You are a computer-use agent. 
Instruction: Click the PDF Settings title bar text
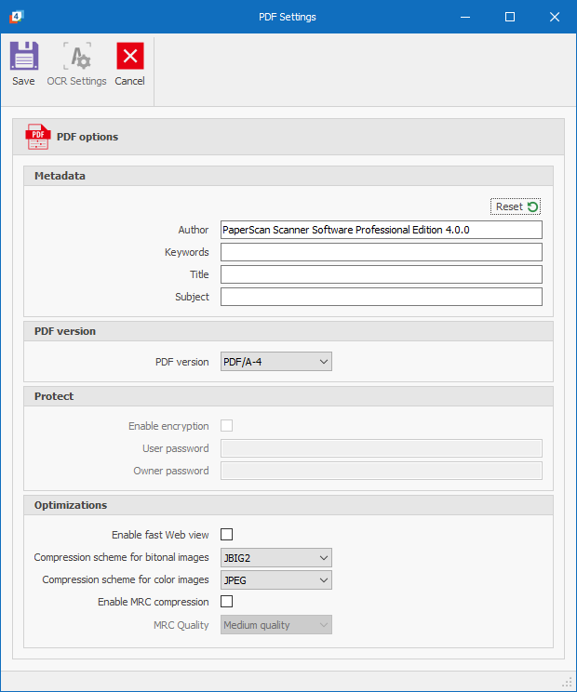(x=288, y=17)
